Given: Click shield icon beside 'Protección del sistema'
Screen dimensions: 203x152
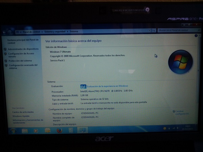Looking at the screenshot, I should 6,61.
